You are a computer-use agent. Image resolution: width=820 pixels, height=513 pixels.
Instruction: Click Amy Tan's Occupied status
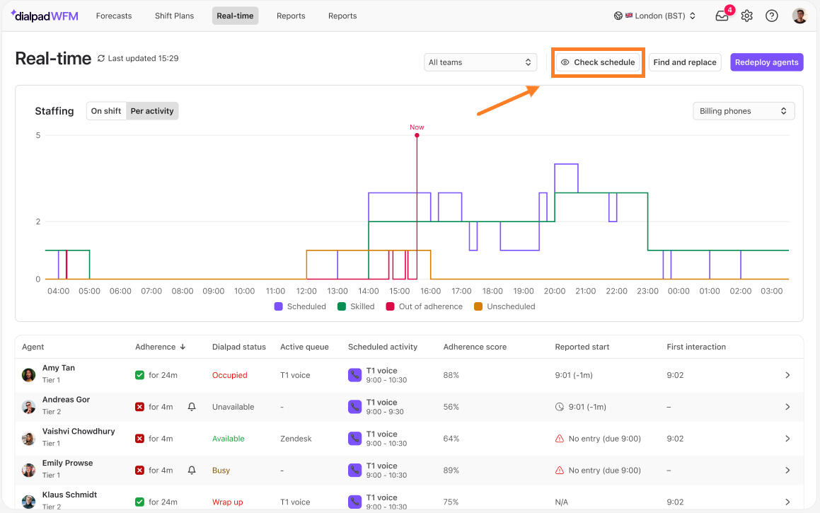coord(229,375)
